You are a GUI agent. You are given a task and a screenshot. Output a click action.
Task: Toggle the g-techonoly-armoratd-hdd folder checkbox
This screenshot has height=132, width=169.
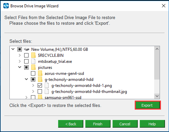pos(33,79)
